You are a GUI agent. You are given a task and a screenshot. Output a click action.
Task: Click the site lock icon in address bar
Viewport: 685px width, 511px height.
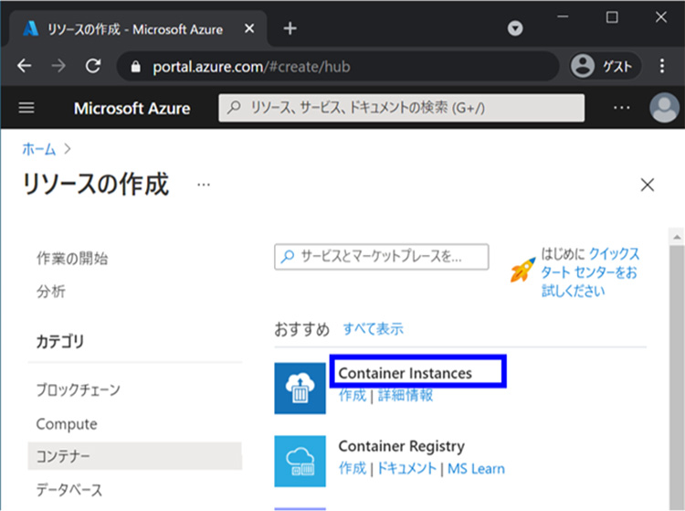coord(136,67)
